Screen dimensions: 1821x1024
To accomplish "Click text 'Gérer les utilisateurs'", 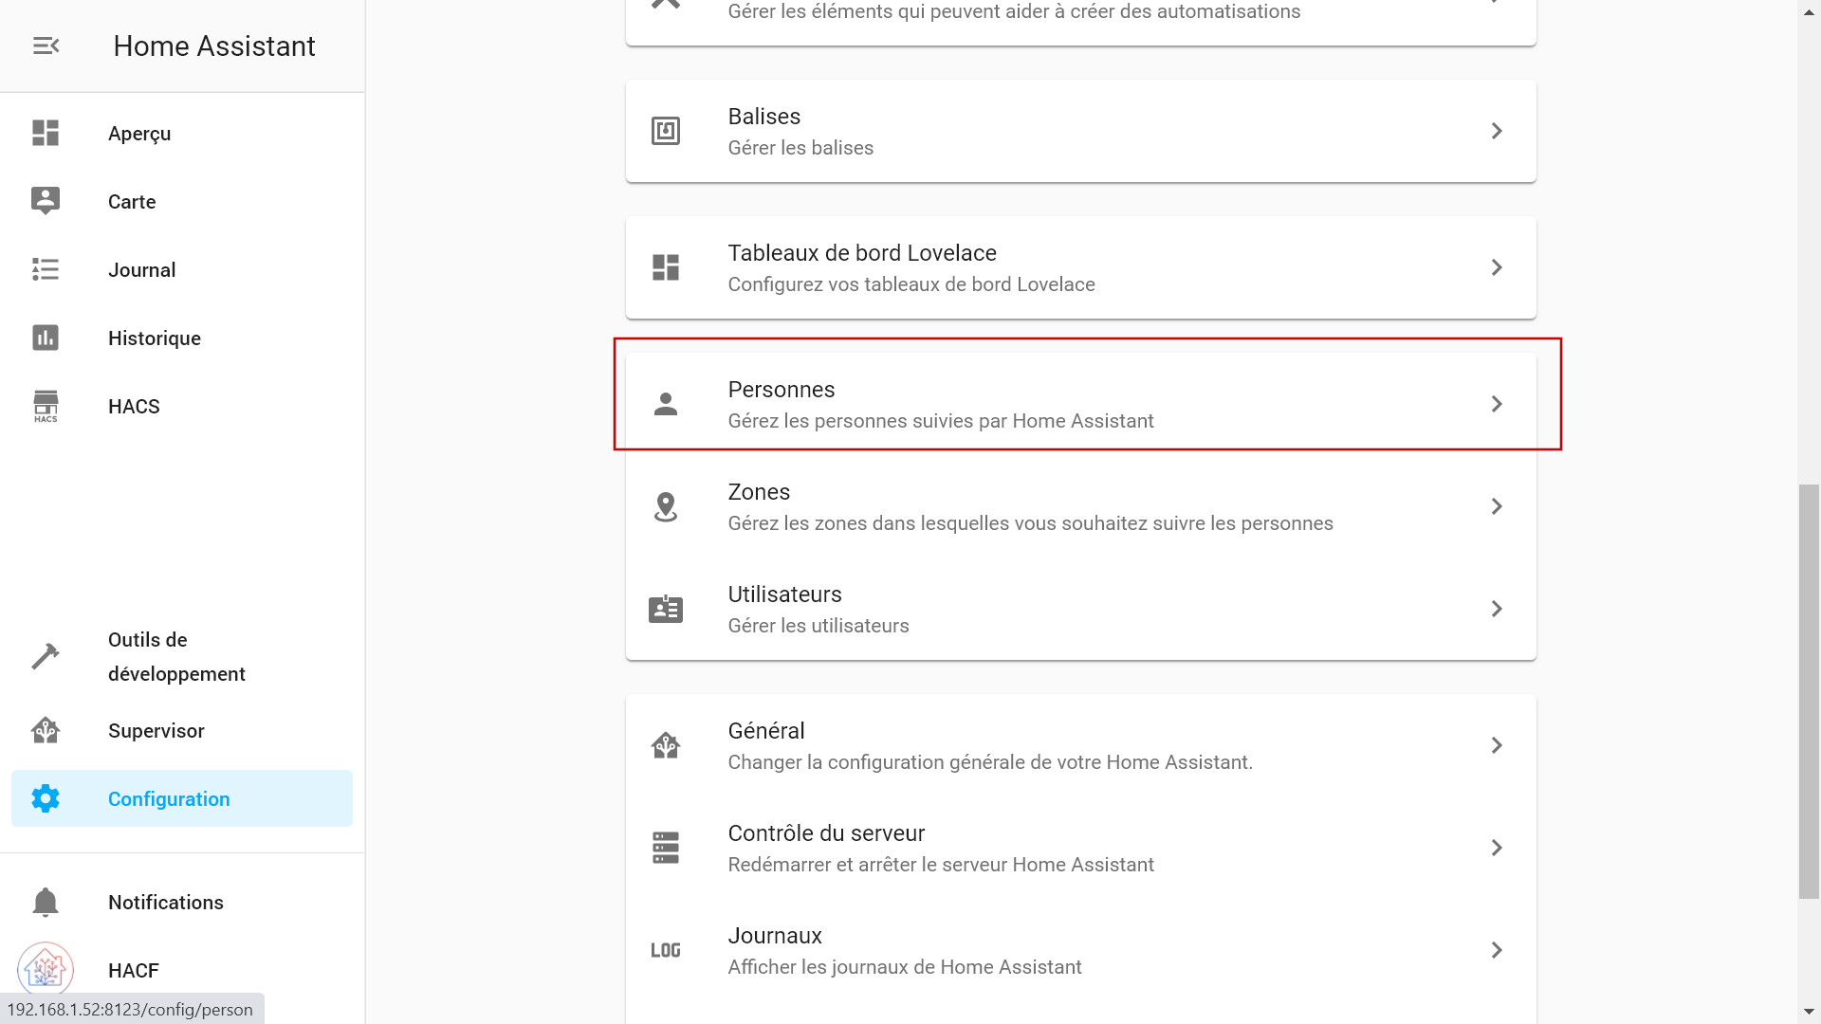I will tap(819, 626).
